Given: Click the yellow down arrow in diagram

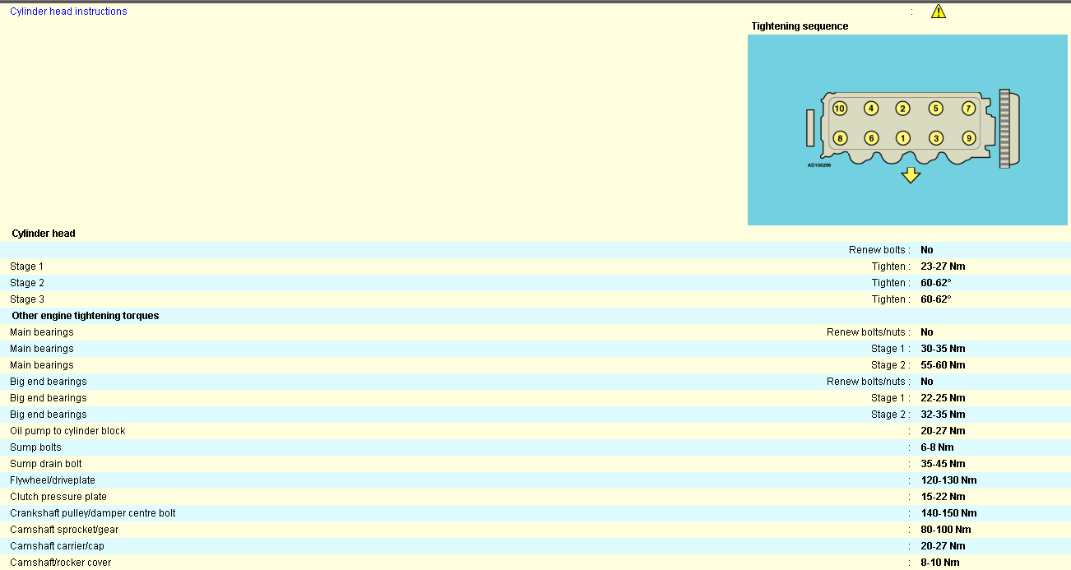Looking at the screenshot, I should tap(911, 174).
